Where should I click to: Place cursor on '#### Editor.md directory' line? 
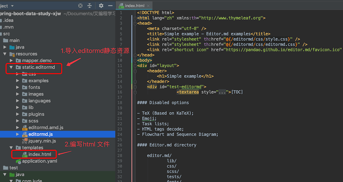pos(167,145)
